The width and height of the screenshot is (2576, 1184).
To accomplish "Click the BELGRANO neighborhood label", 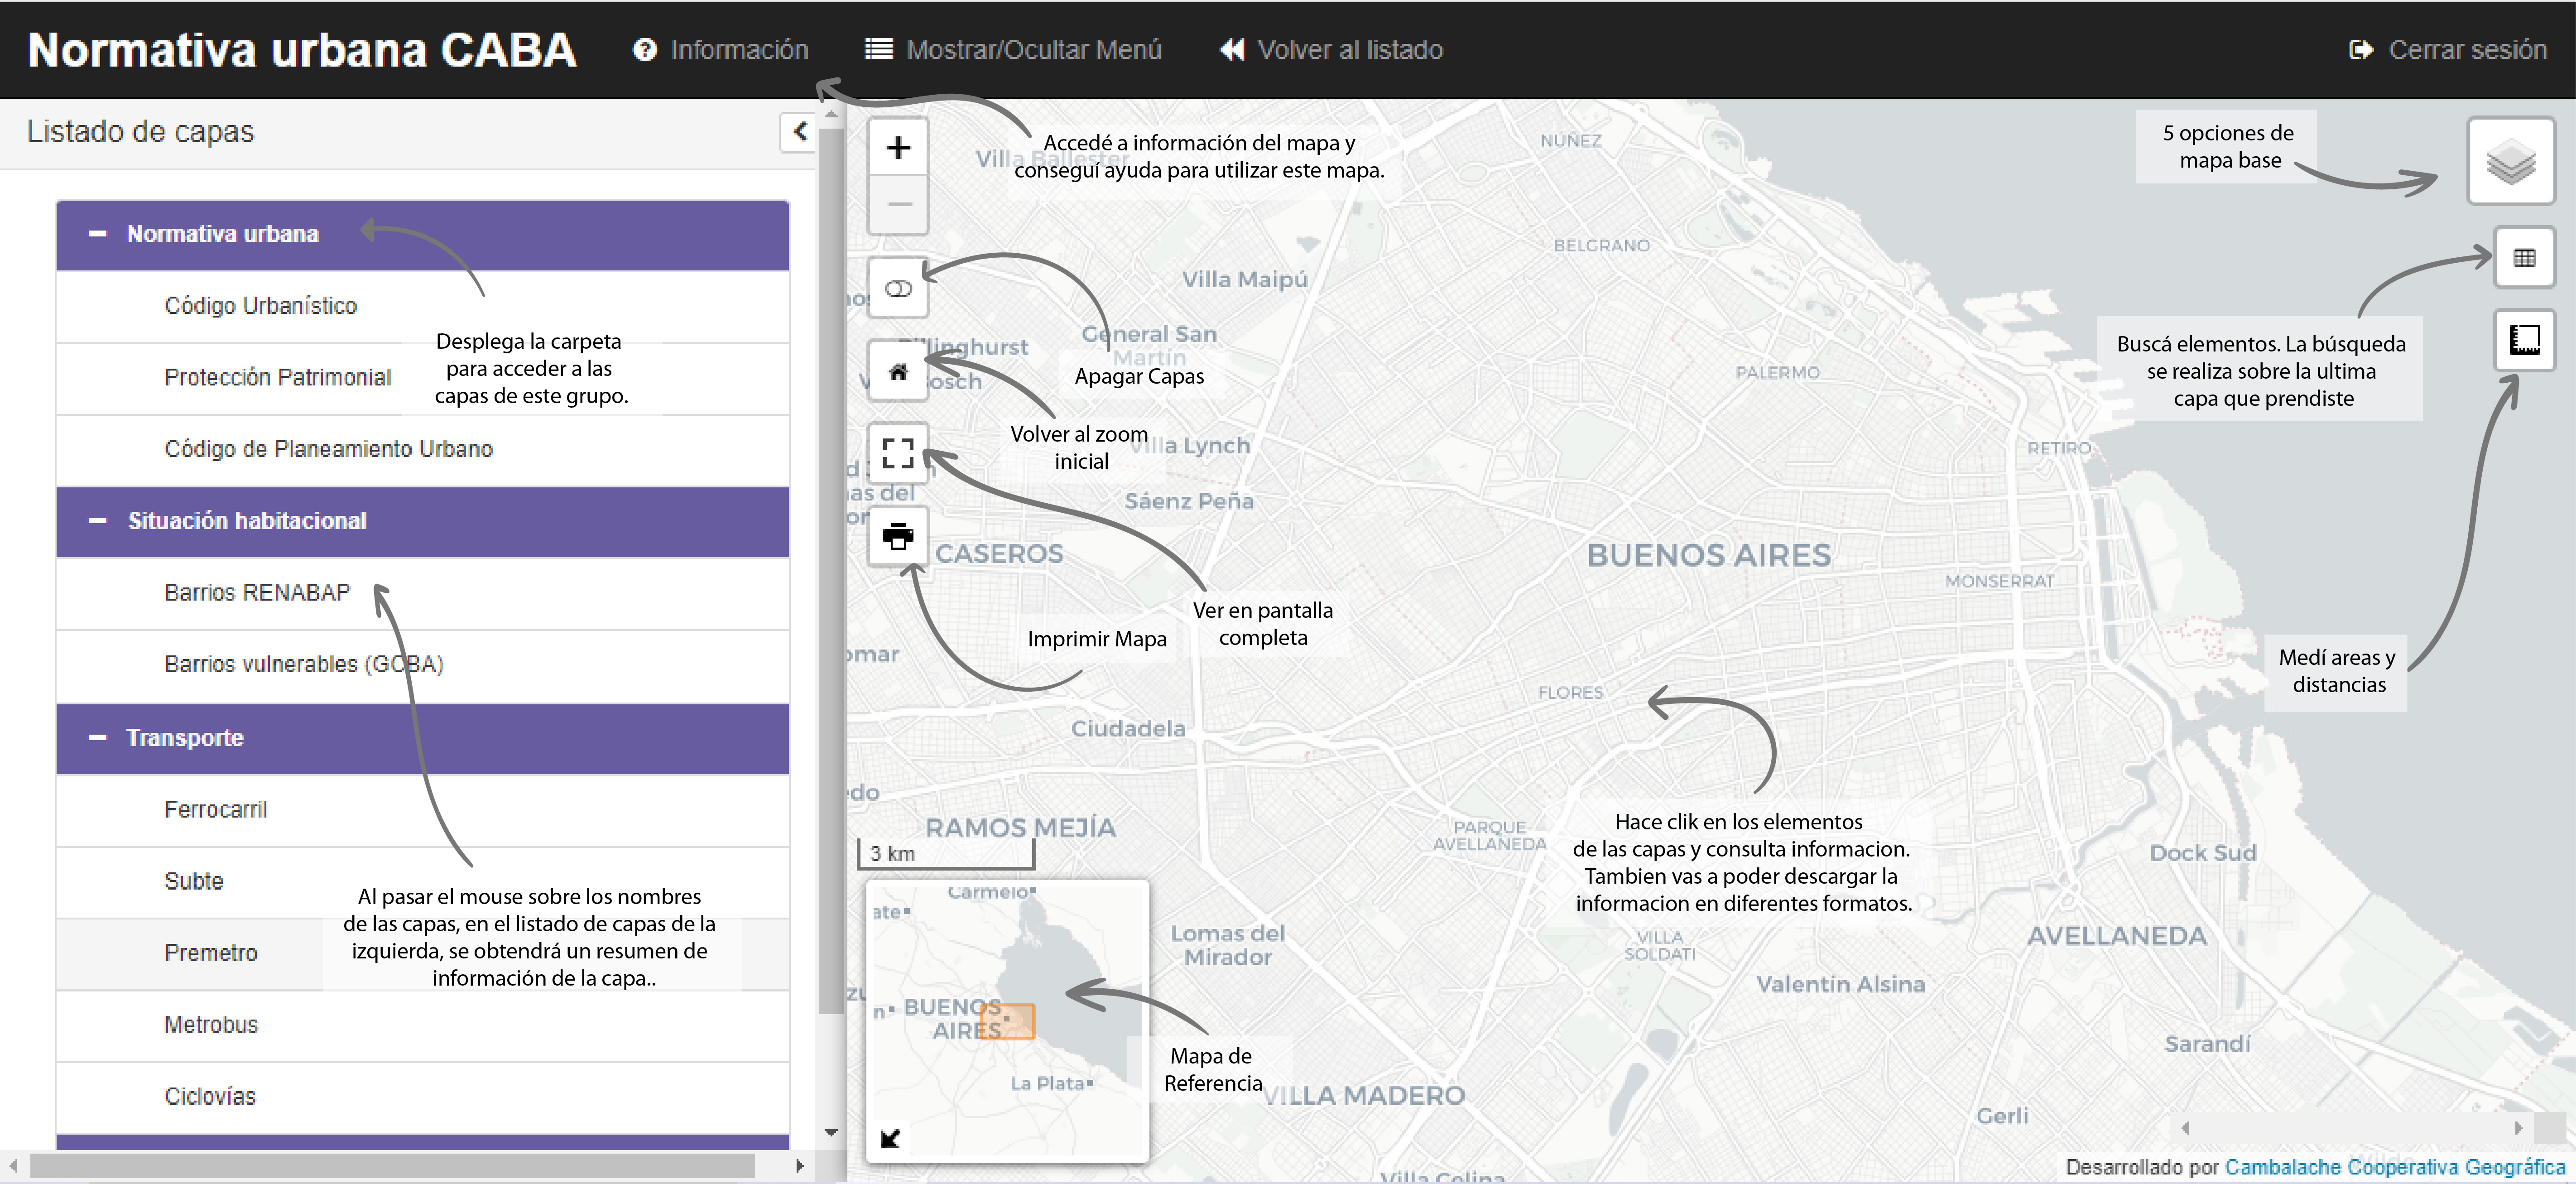I will point(1601,246).
